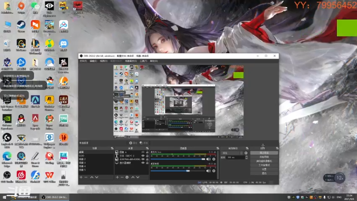Click the 开始录制 start recording button
The width and height of the screenshot is (357, 201).
pyautogui.click(x=264, y=157)
